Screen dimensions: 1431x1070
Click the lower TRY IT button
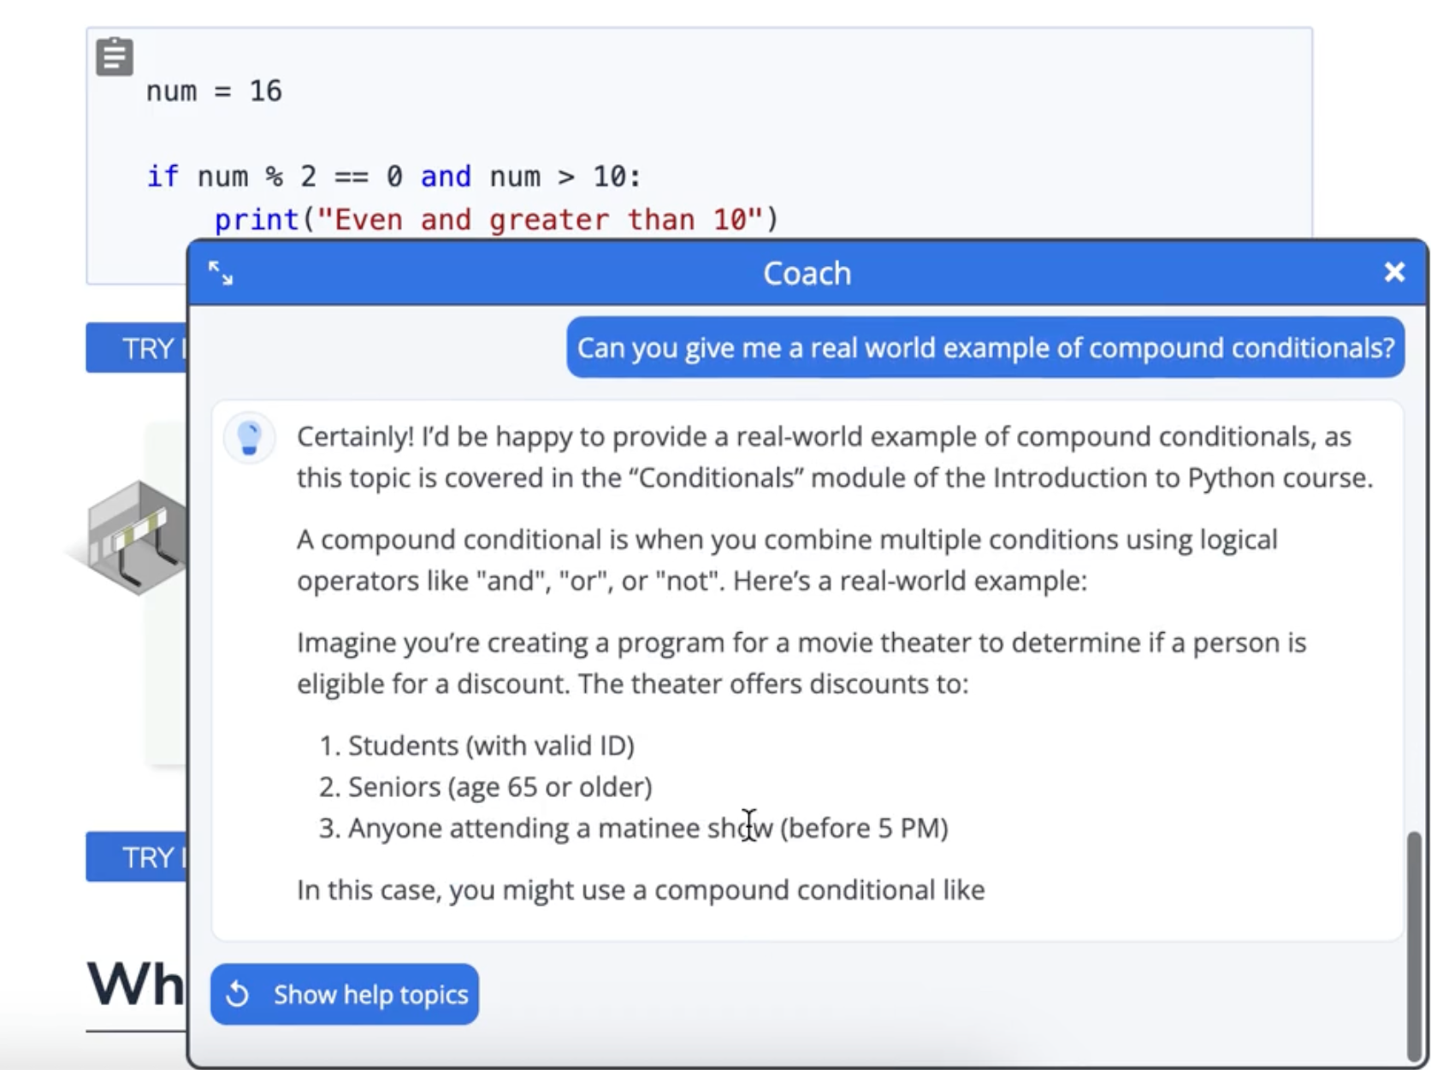(141, 857)
